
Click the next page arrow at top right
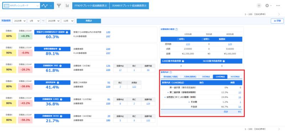(x=279, y=14)
